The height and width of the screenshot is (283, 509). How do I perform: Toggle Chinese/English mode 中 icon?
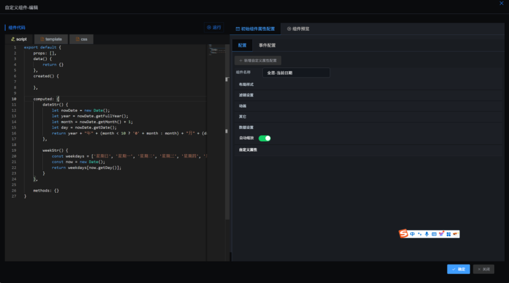412,234
